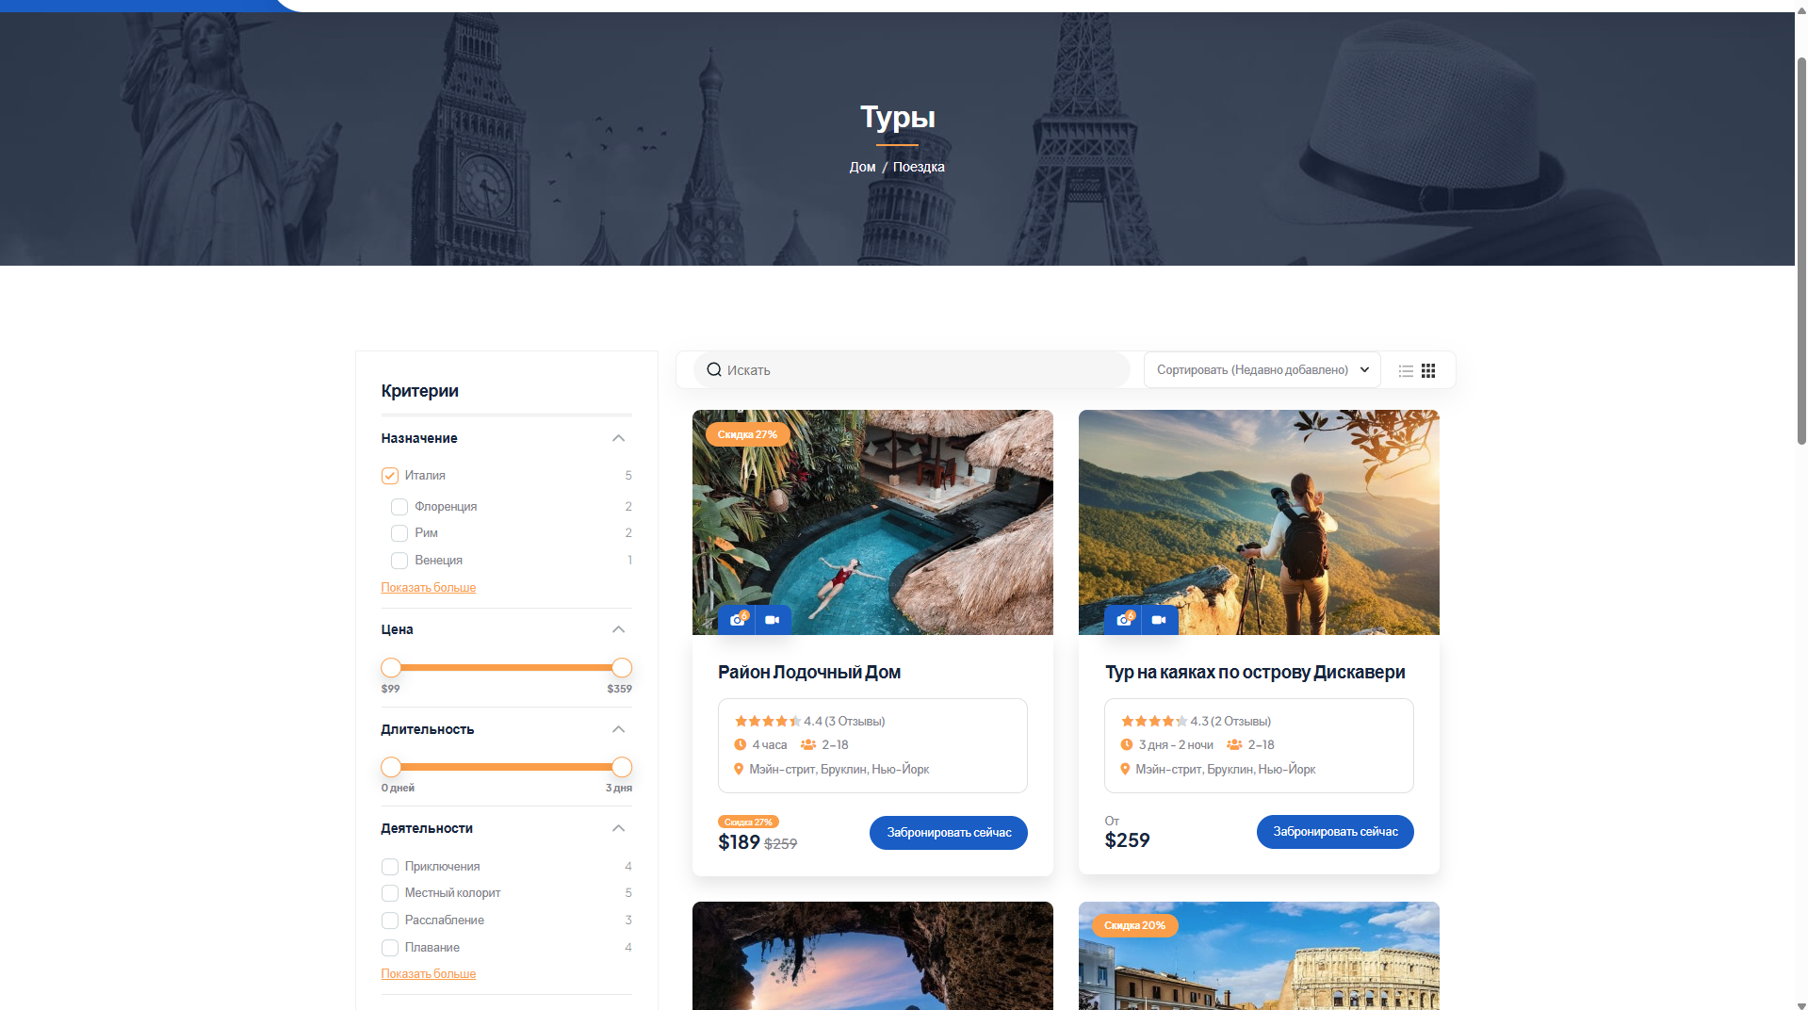Image resolution: width=1808 pixels, height=1010 pixels.
Task: Check the Рим destination filter
Action: tap(399, 533)
